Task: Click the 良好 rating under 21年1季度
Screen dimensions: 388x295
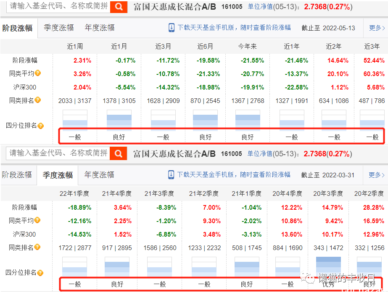Action: [x=247, y=284]
